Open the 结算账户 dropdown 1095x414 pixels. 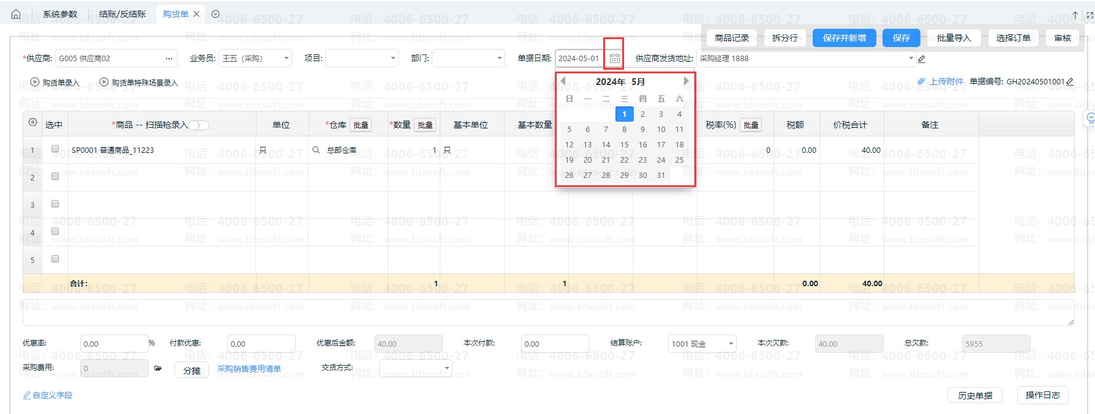pos(731,344)
